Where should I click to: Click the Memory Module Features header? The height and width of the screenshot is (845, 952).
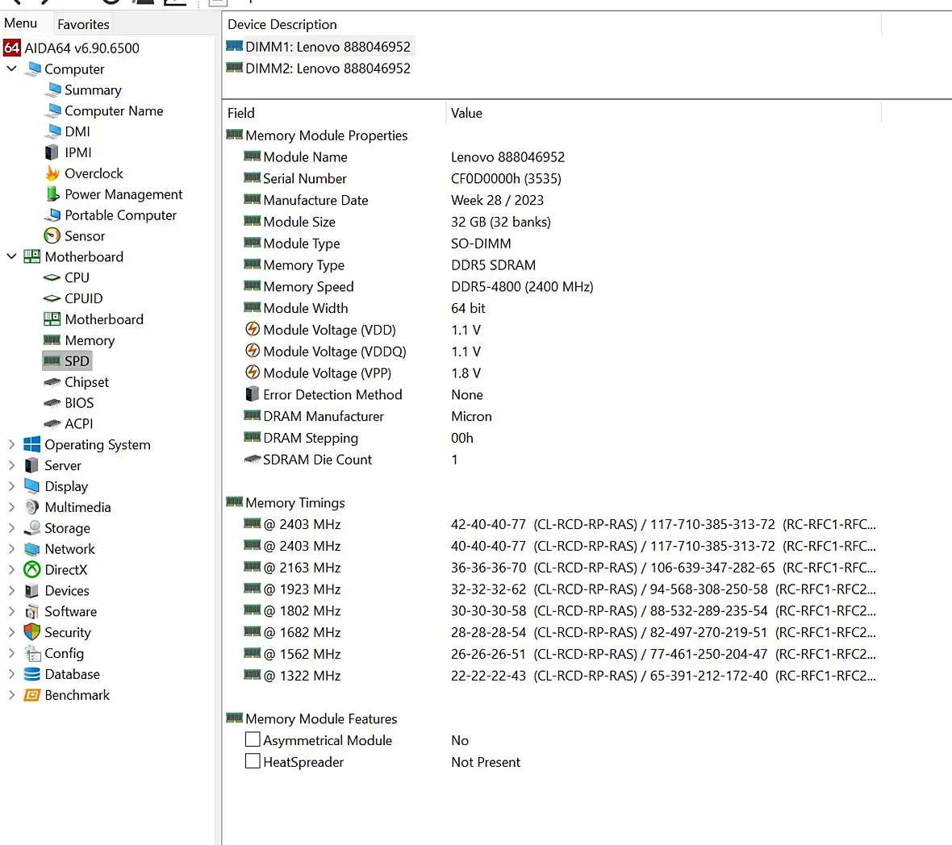[x=321, y=718]
